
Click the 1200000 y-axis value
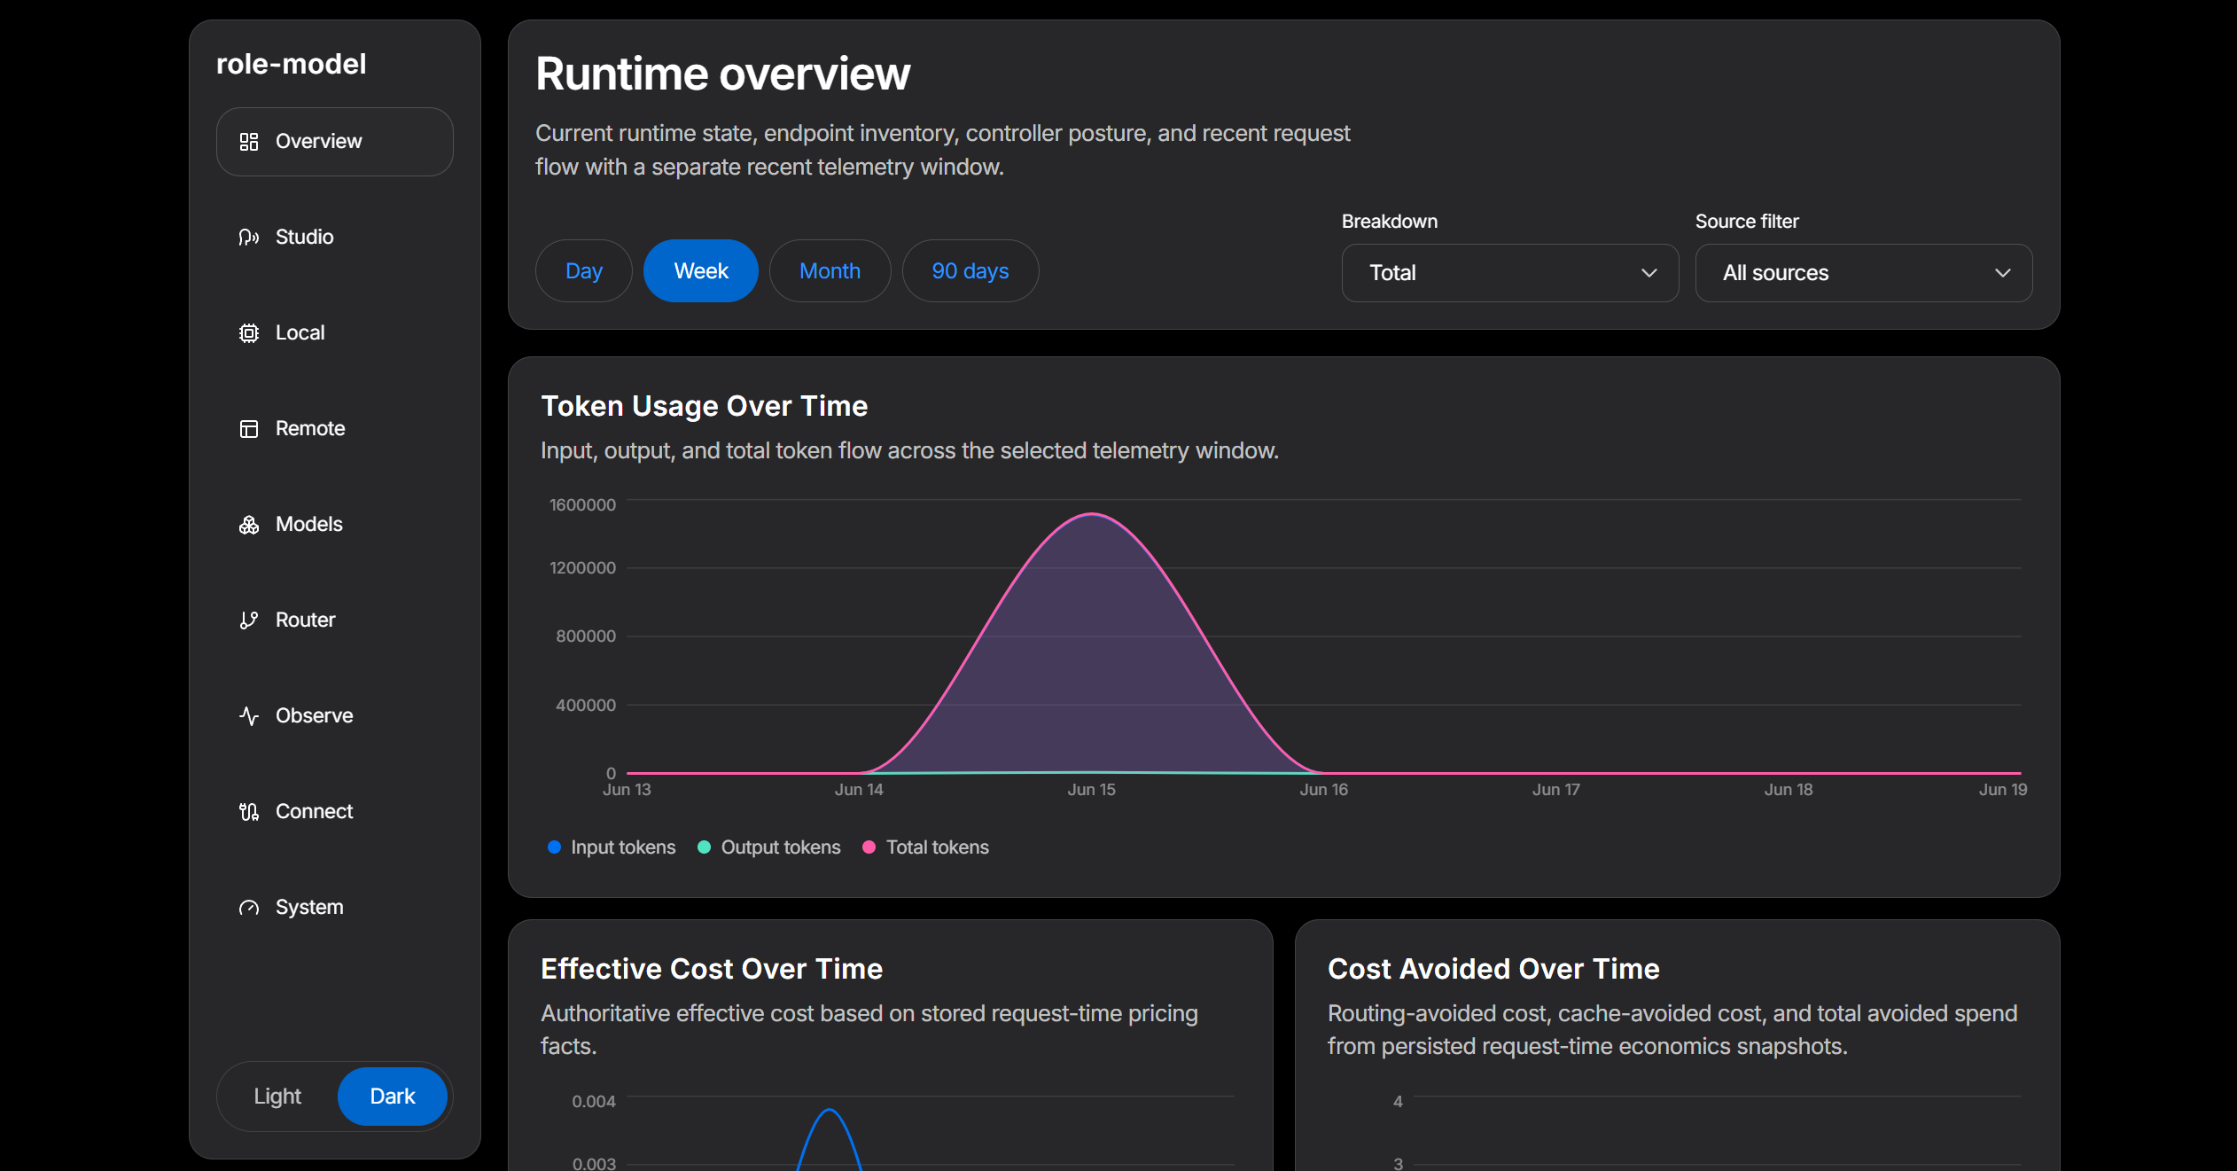582,568
